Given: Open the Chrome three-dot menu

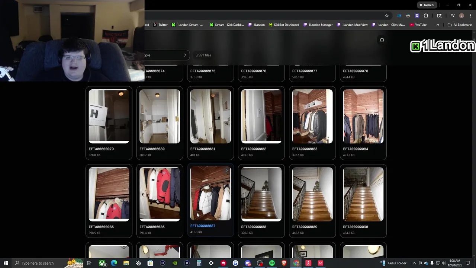Looking at the screenshot, I should [470, 16].
